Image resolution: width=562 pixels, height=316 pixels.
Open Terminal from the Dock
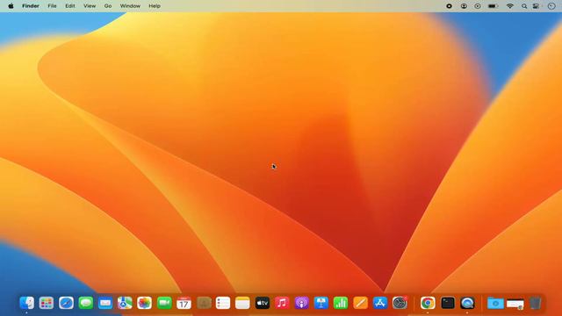[x=448, y=303]
